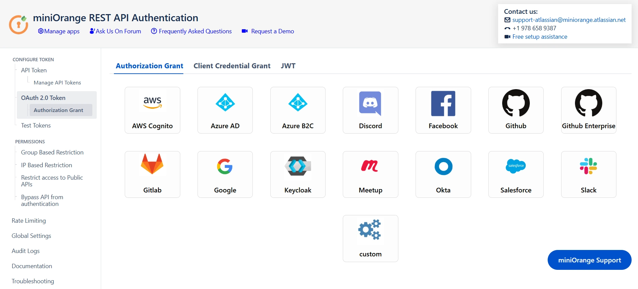
Task: Open Frequently Asked Questions link
Action: [x=191, y=31]
